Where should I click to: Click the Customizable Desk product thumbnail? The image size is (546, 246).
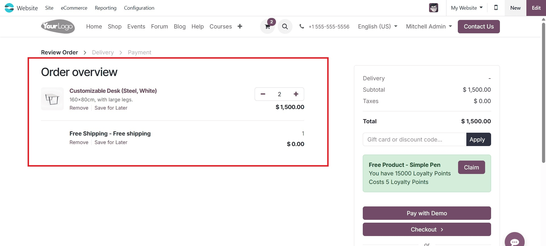[52, 99]
